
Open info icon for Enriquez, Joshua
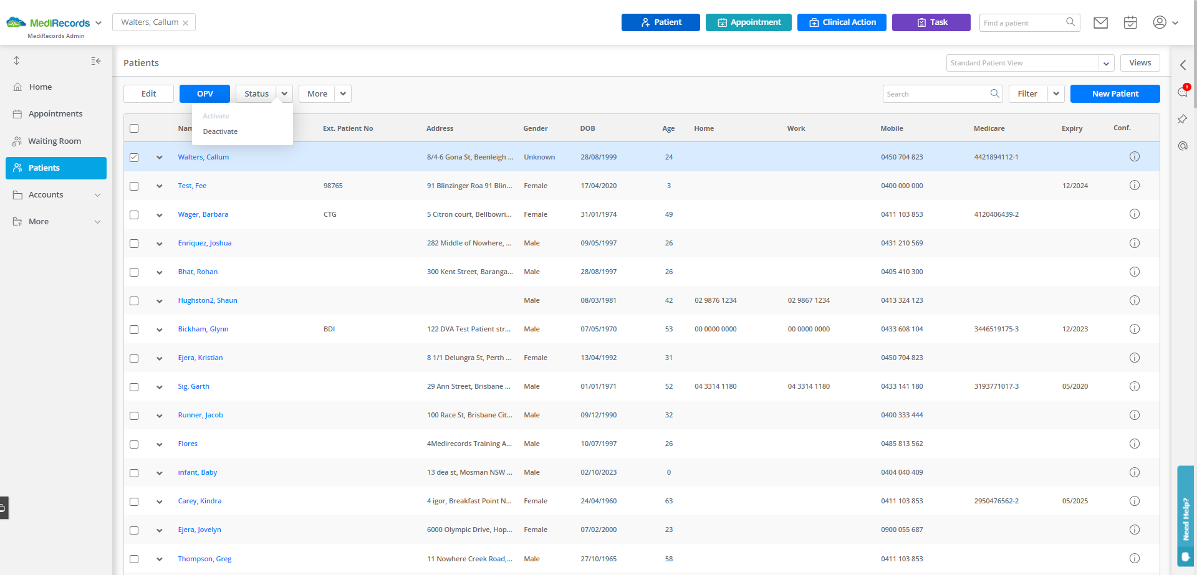point(1135,243)
